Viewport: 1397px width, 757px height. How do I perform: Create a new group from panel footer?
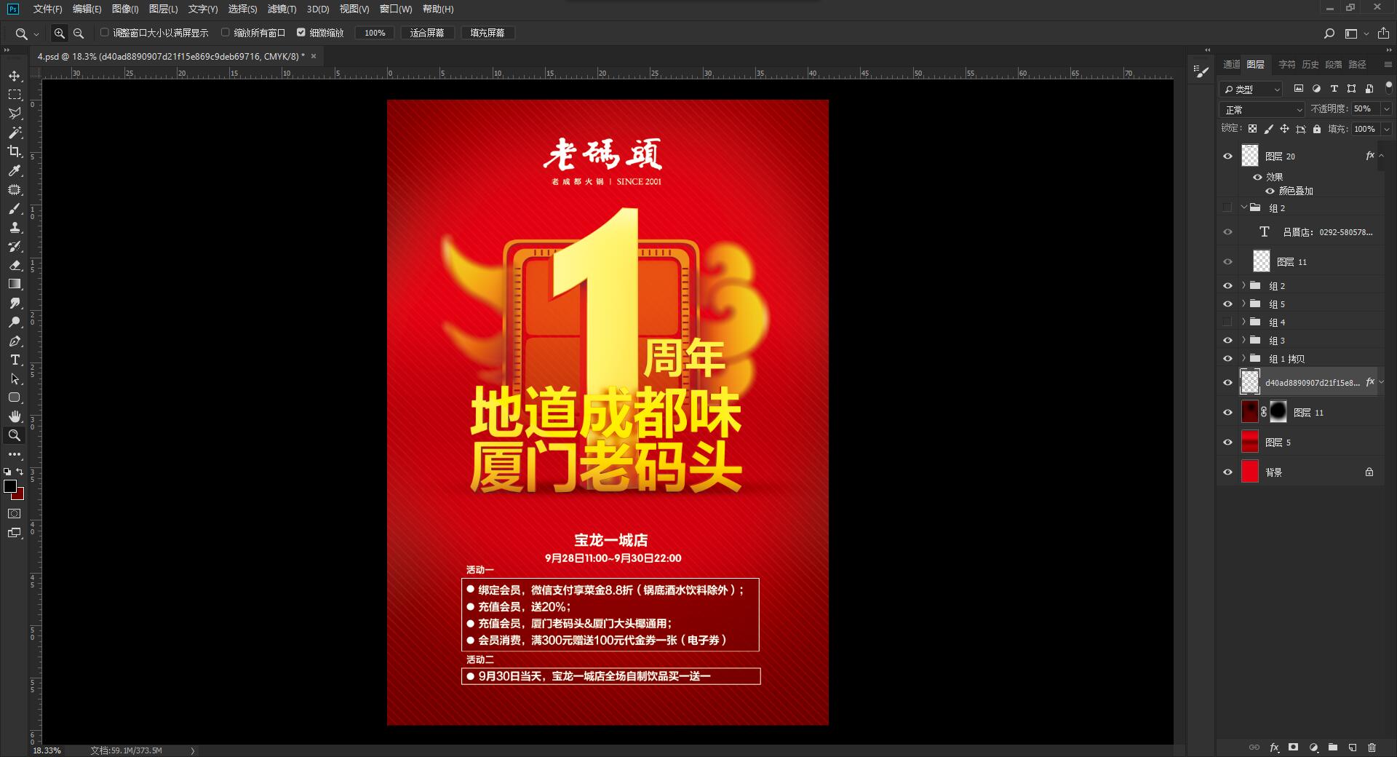[1332, 747]
